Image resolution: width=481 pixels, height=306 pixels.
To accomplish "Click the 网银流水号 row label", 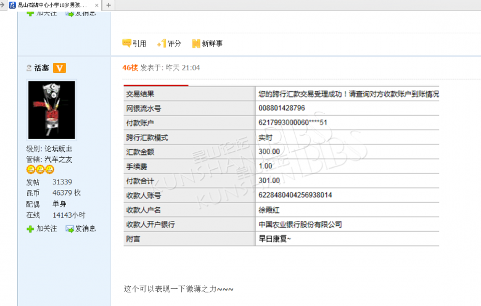I will point(144,109).
